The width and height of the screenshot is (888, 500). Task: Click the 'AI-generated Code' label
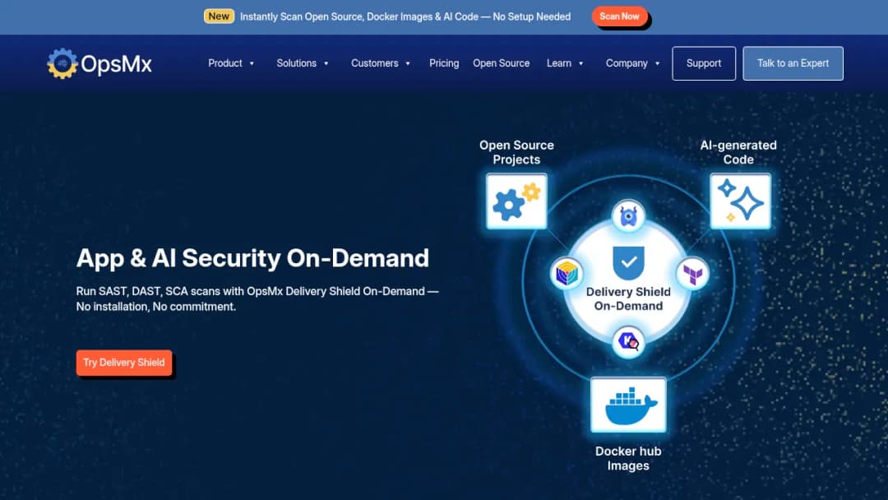pos(738,152)
